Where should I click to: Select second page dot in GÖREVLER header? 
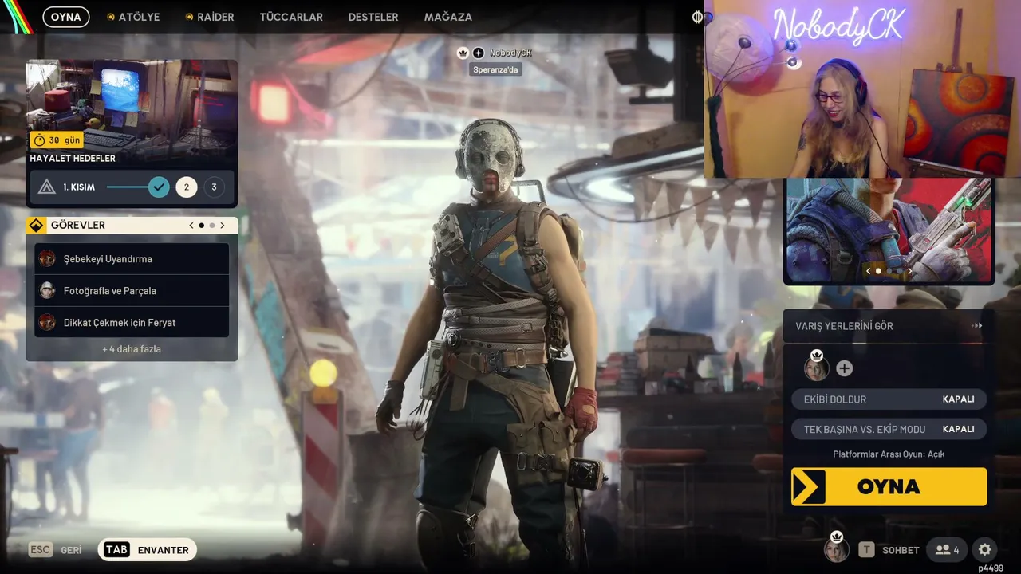(212, 226)
